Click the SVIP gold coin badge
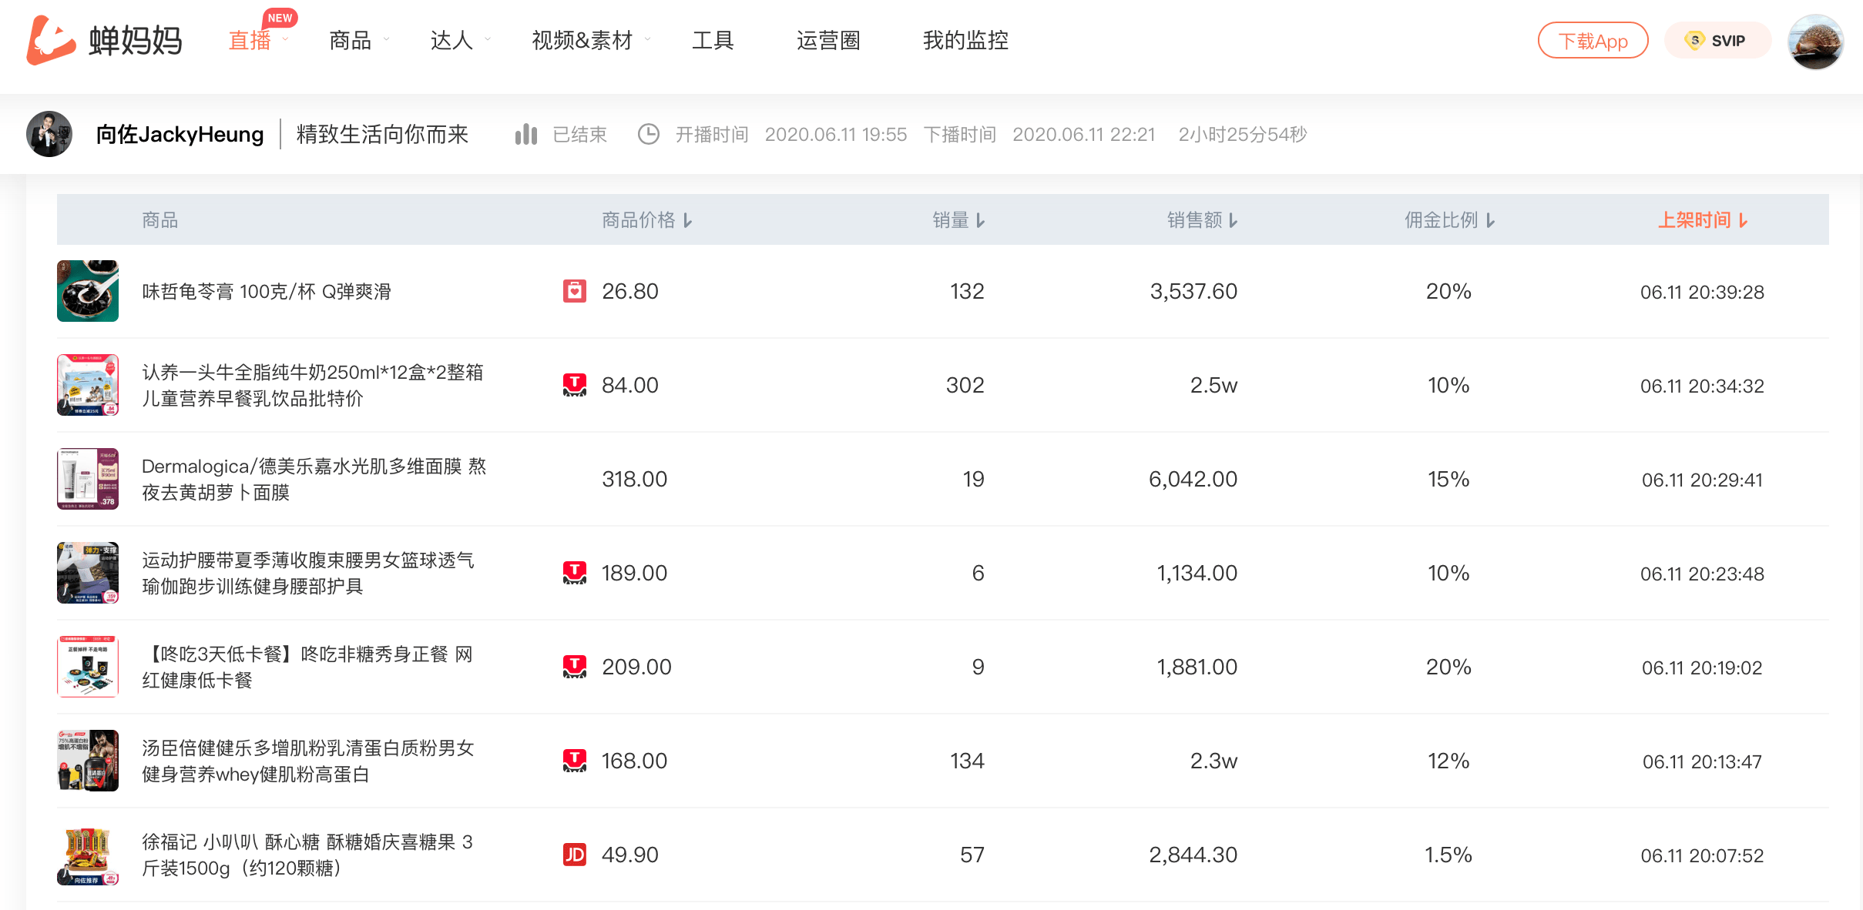The image size is (1863, 910). coord(1694,40)
